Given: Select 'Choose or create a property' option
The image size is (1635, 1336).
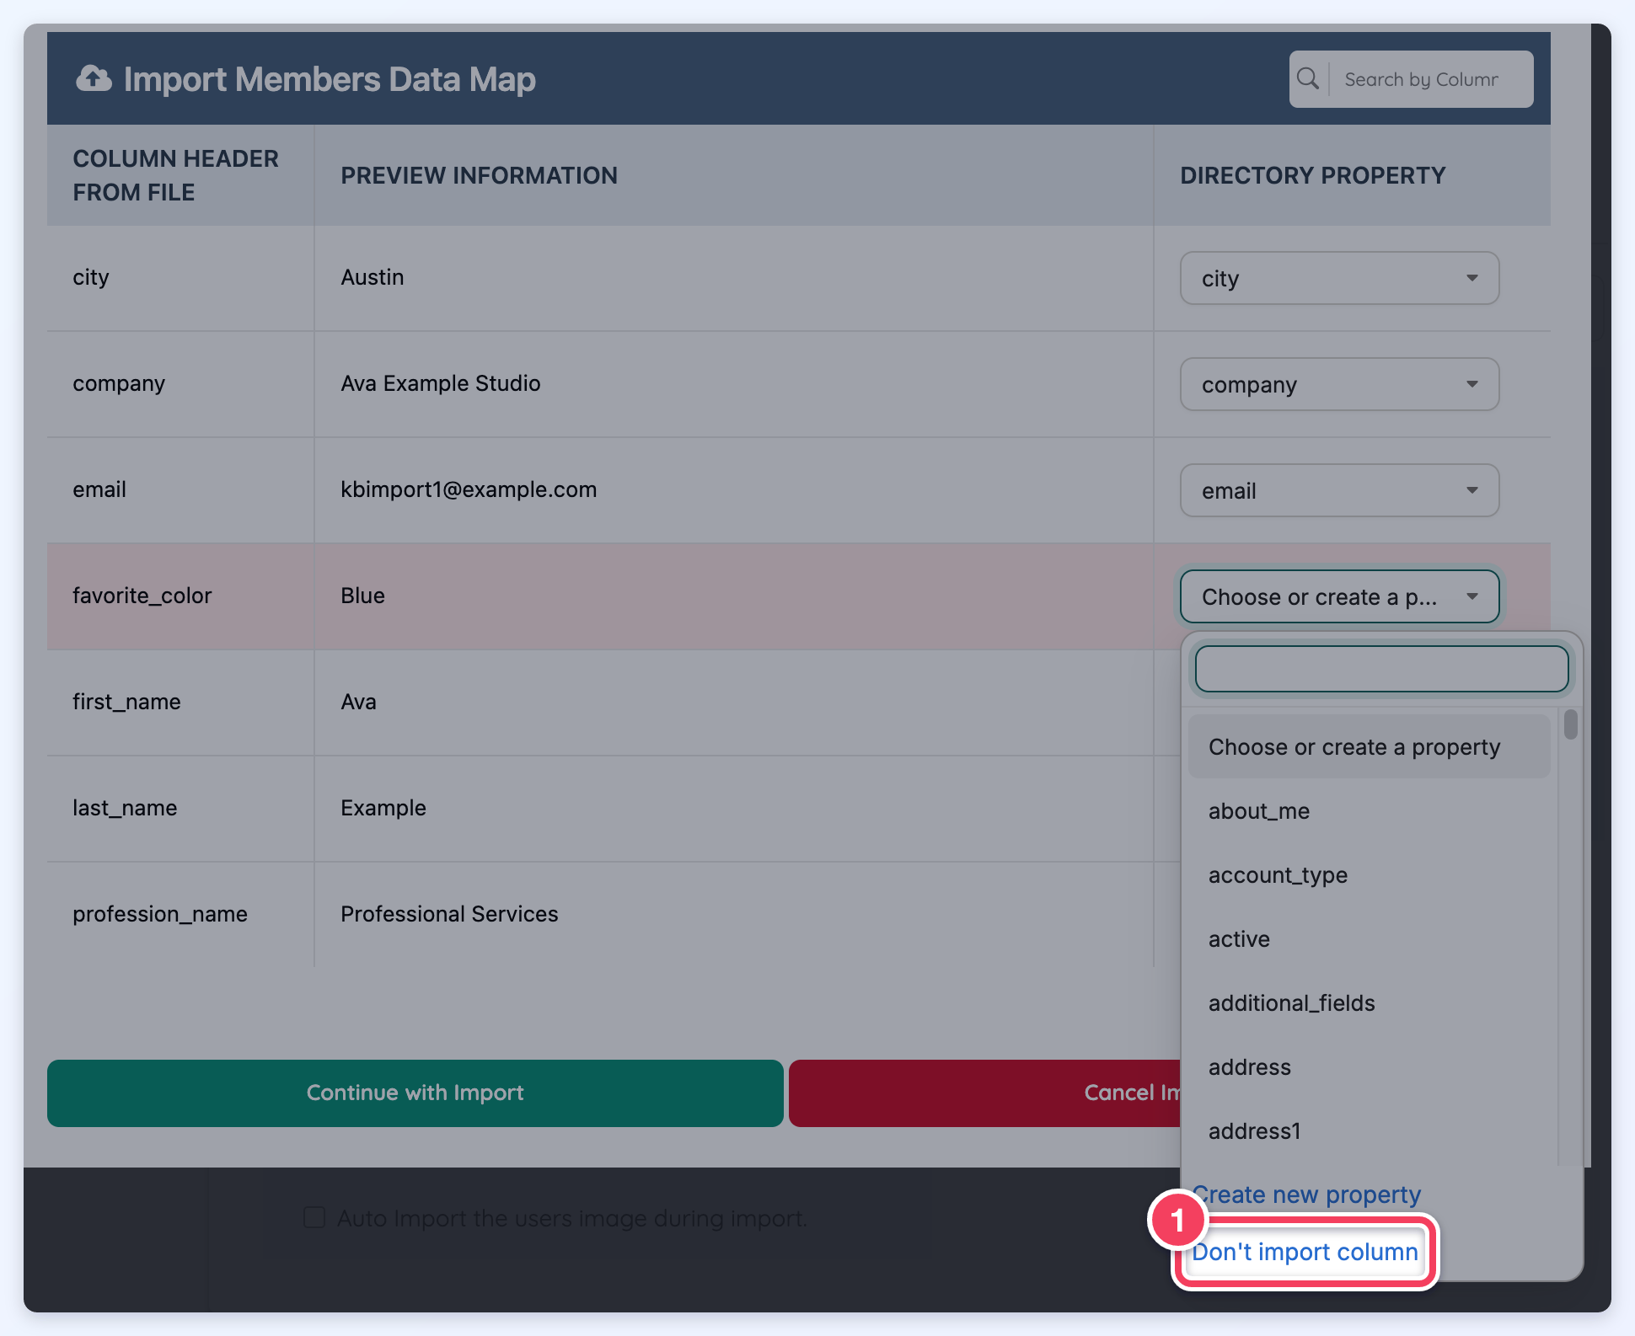Looking at the screenshot, I should 1369,746.
